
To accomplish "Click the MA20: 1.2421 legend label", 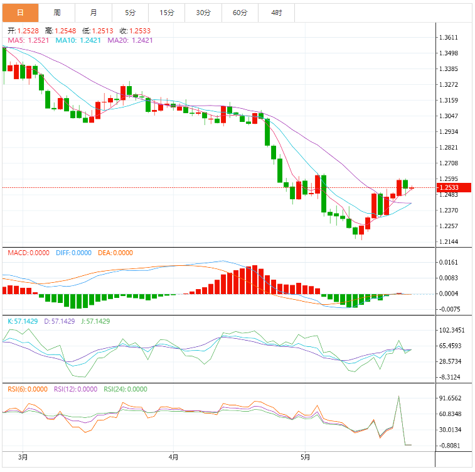I will click(131, 40).
